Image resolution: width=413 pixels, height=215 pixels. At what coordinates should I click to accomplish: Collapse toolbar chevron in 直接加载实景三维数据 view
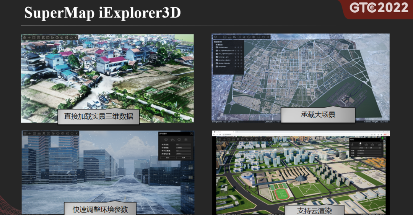tap(76, 38)
